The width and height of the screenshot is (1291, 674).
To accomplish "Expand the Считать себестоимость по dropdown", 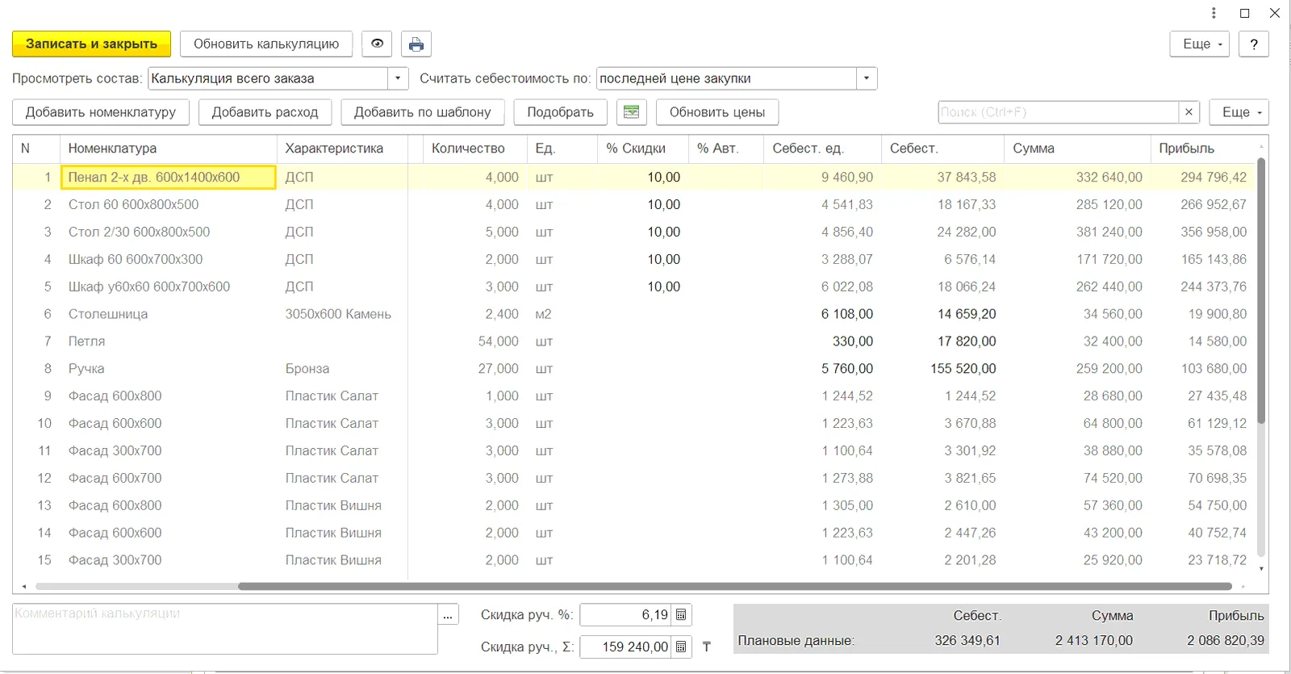I will tap(867, 78).
